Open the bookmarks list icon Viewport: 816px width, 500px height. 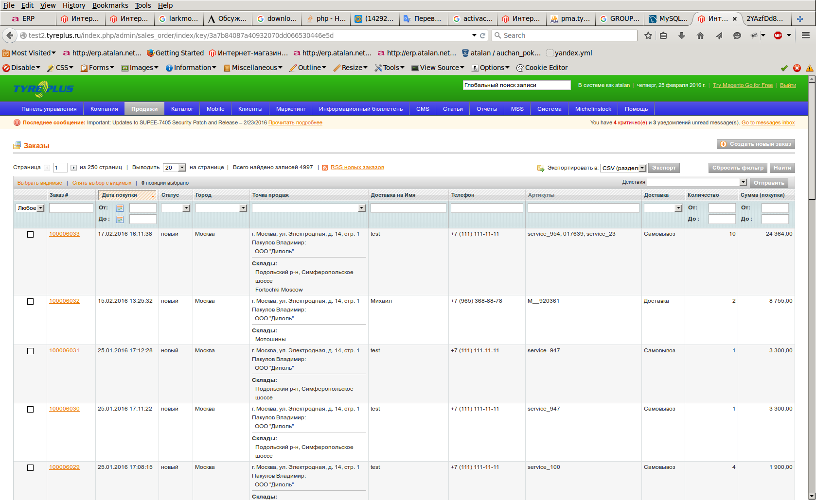[x=663, y=35]
